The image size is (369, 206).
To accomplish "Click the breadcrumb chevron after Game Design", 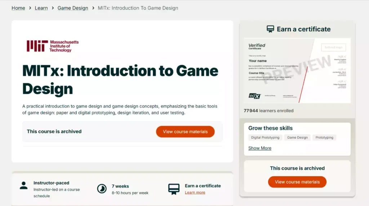I will click(93, 8).
